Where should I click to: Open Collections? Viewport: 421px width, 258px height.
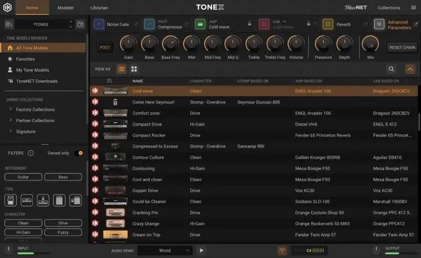pos(389,8)
